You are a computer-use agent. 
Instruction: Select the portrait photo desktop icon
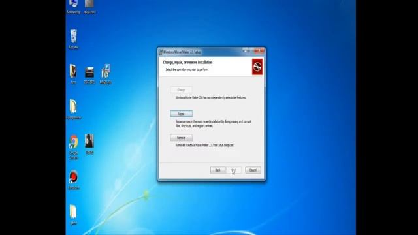[89, 144]
